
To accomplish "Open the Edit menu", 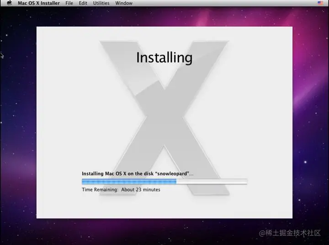I will pos(83,3).
